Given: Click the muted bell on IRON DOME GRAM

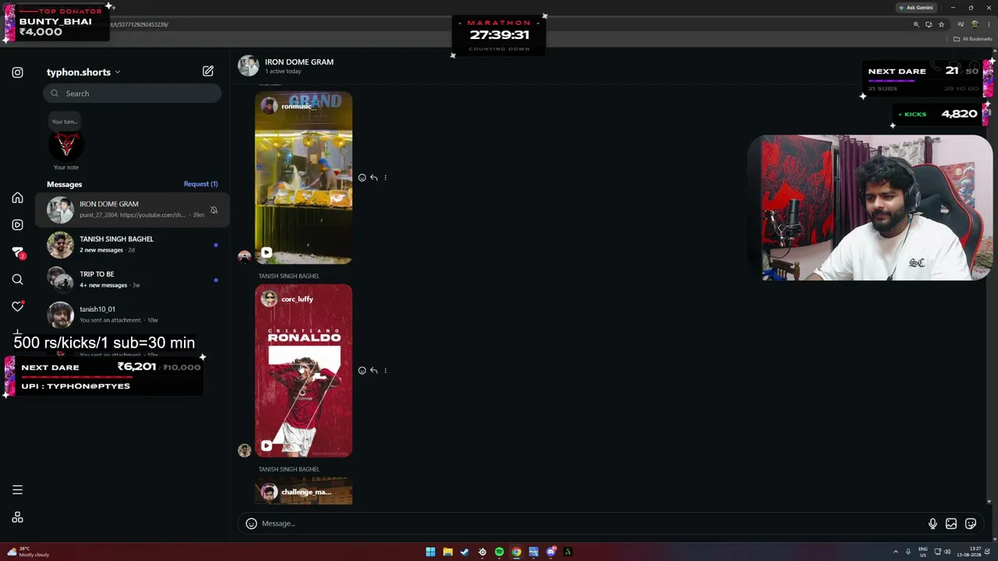Looking at the screenshot, I should pos(214,210).
